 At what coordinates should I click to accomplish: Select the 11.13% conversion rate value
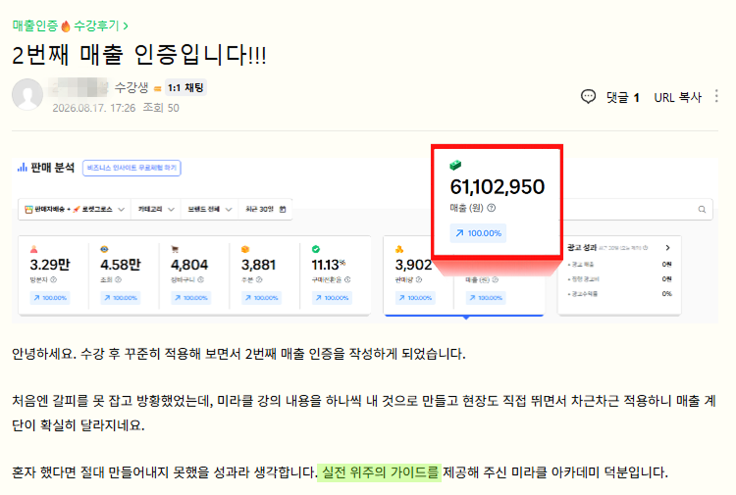pos(329,265)
